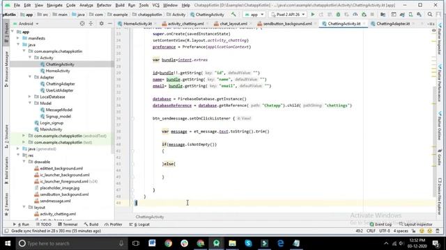The height and width of the screenshot is (250, 446).
Task: Start debugging with the bug icon
Action: pyautogui.click(x=338, y=15)
